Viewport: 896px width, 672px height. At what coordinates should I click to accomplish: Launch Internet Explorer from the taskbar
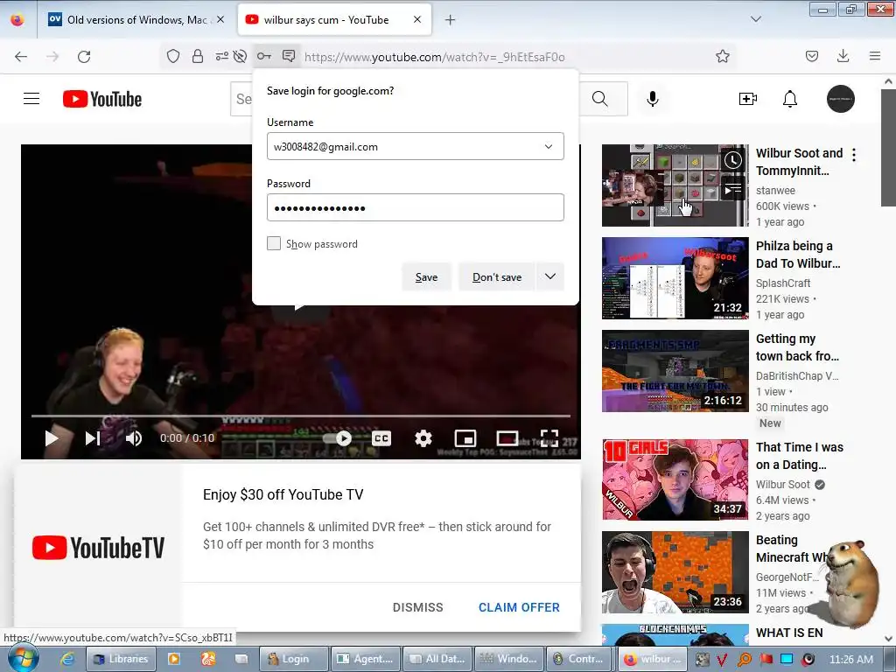tap(67, 658)
